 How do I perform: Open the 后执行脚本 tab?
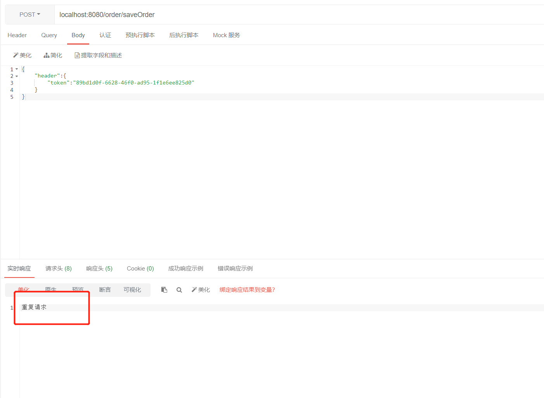coord(184,35)
